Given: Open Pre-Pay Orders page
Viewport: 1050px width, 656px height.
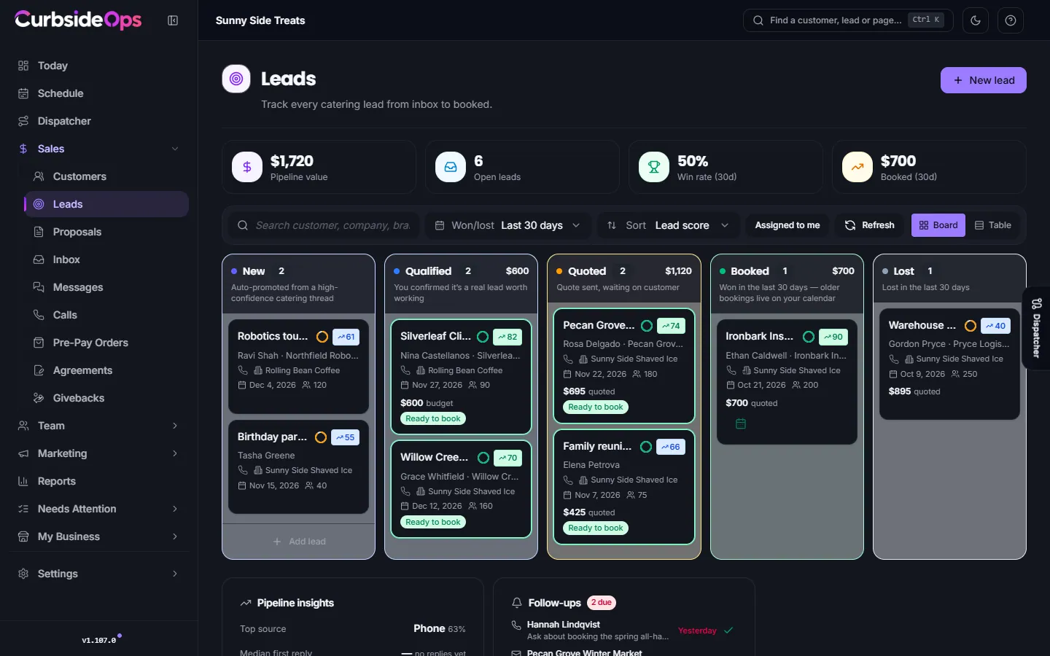Looking at the screenshot, I should coord(106,343).
